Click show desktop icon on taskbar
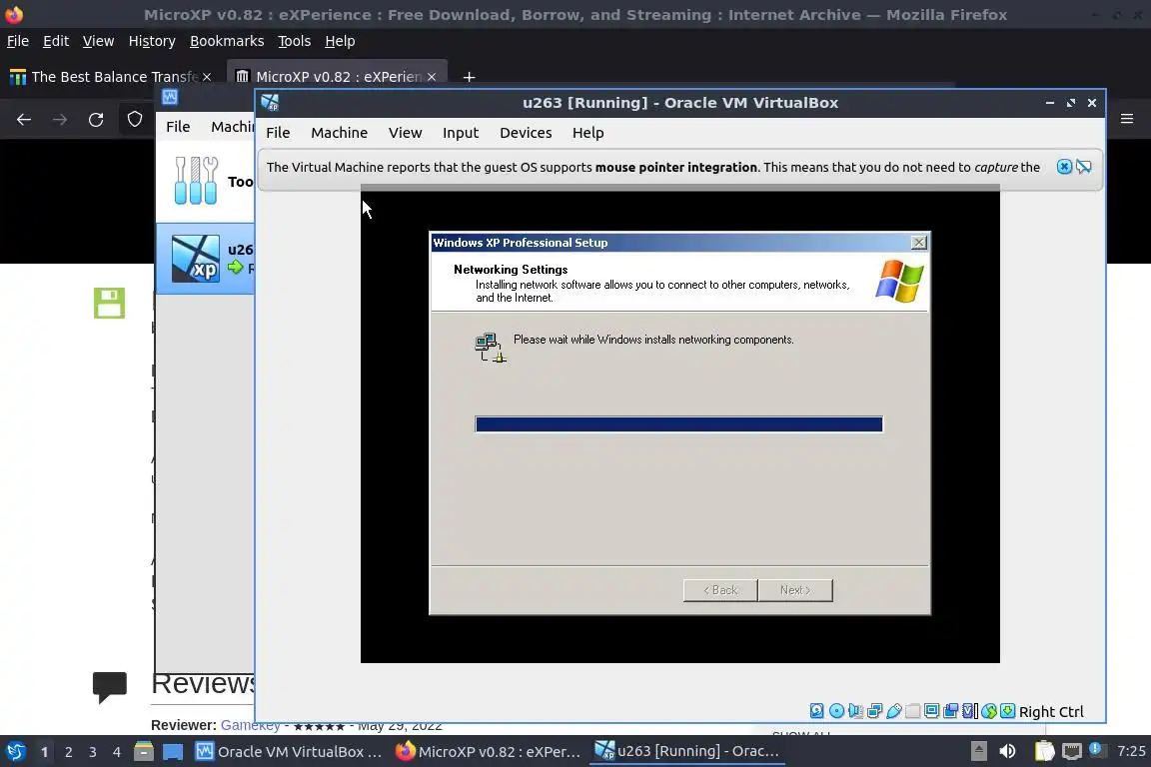 (173, 752)
